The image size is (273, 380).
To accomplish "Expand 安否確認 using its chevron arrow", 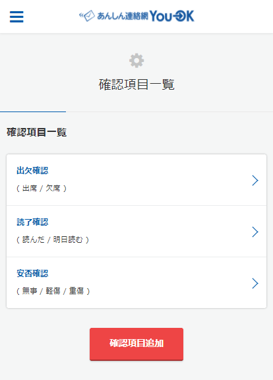I will point(255,283).
